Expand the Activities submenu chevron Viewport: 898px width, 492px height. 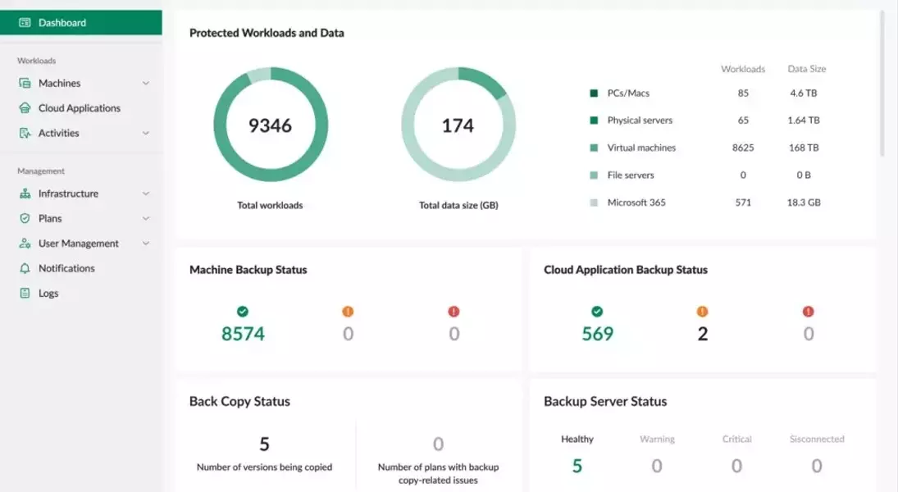(x=146, y=133)
